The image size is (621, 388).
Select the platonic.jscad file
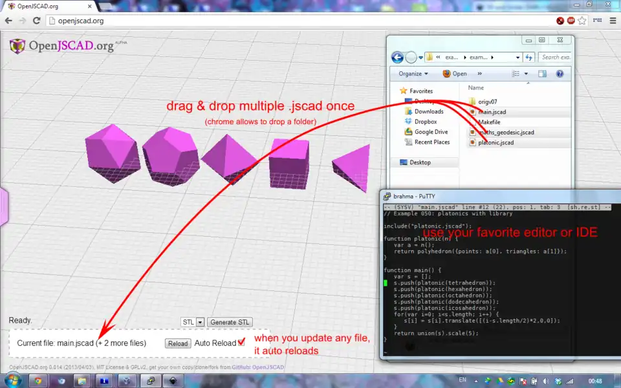point(495,142)
